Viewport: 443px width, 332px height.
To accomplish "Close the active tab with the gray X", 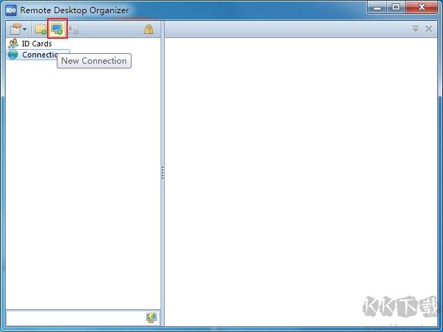I will click(x=428, y=29).
